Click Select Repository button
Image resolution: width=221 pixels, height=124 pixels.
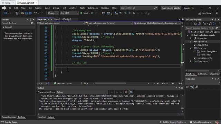click(201, 122)
